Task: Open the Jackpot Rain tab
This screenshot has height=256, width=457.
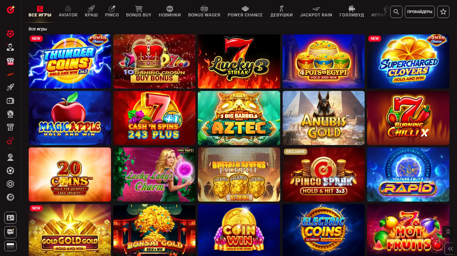Action: tap(316, 11)
